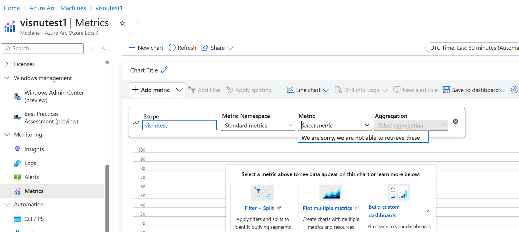This screenshot has width=519, height=232.
Task: Click the Scope field showing visnutest1
Action: 179,125
